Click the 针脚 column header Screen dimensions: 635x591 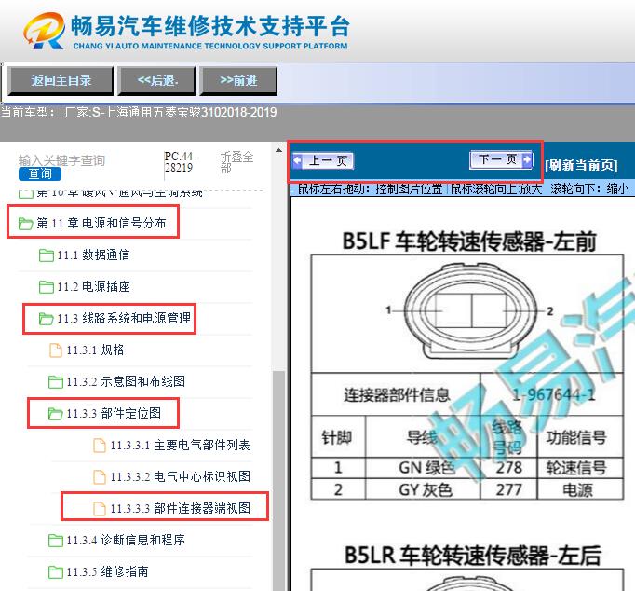point(338,437)
